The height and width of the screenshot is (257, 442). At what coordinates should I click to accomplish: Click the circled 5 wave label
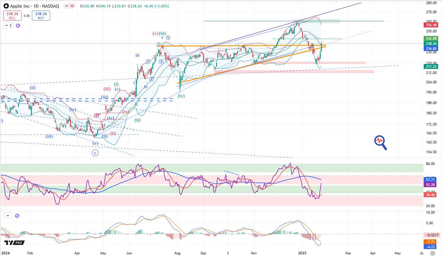[x=168, y=38]
